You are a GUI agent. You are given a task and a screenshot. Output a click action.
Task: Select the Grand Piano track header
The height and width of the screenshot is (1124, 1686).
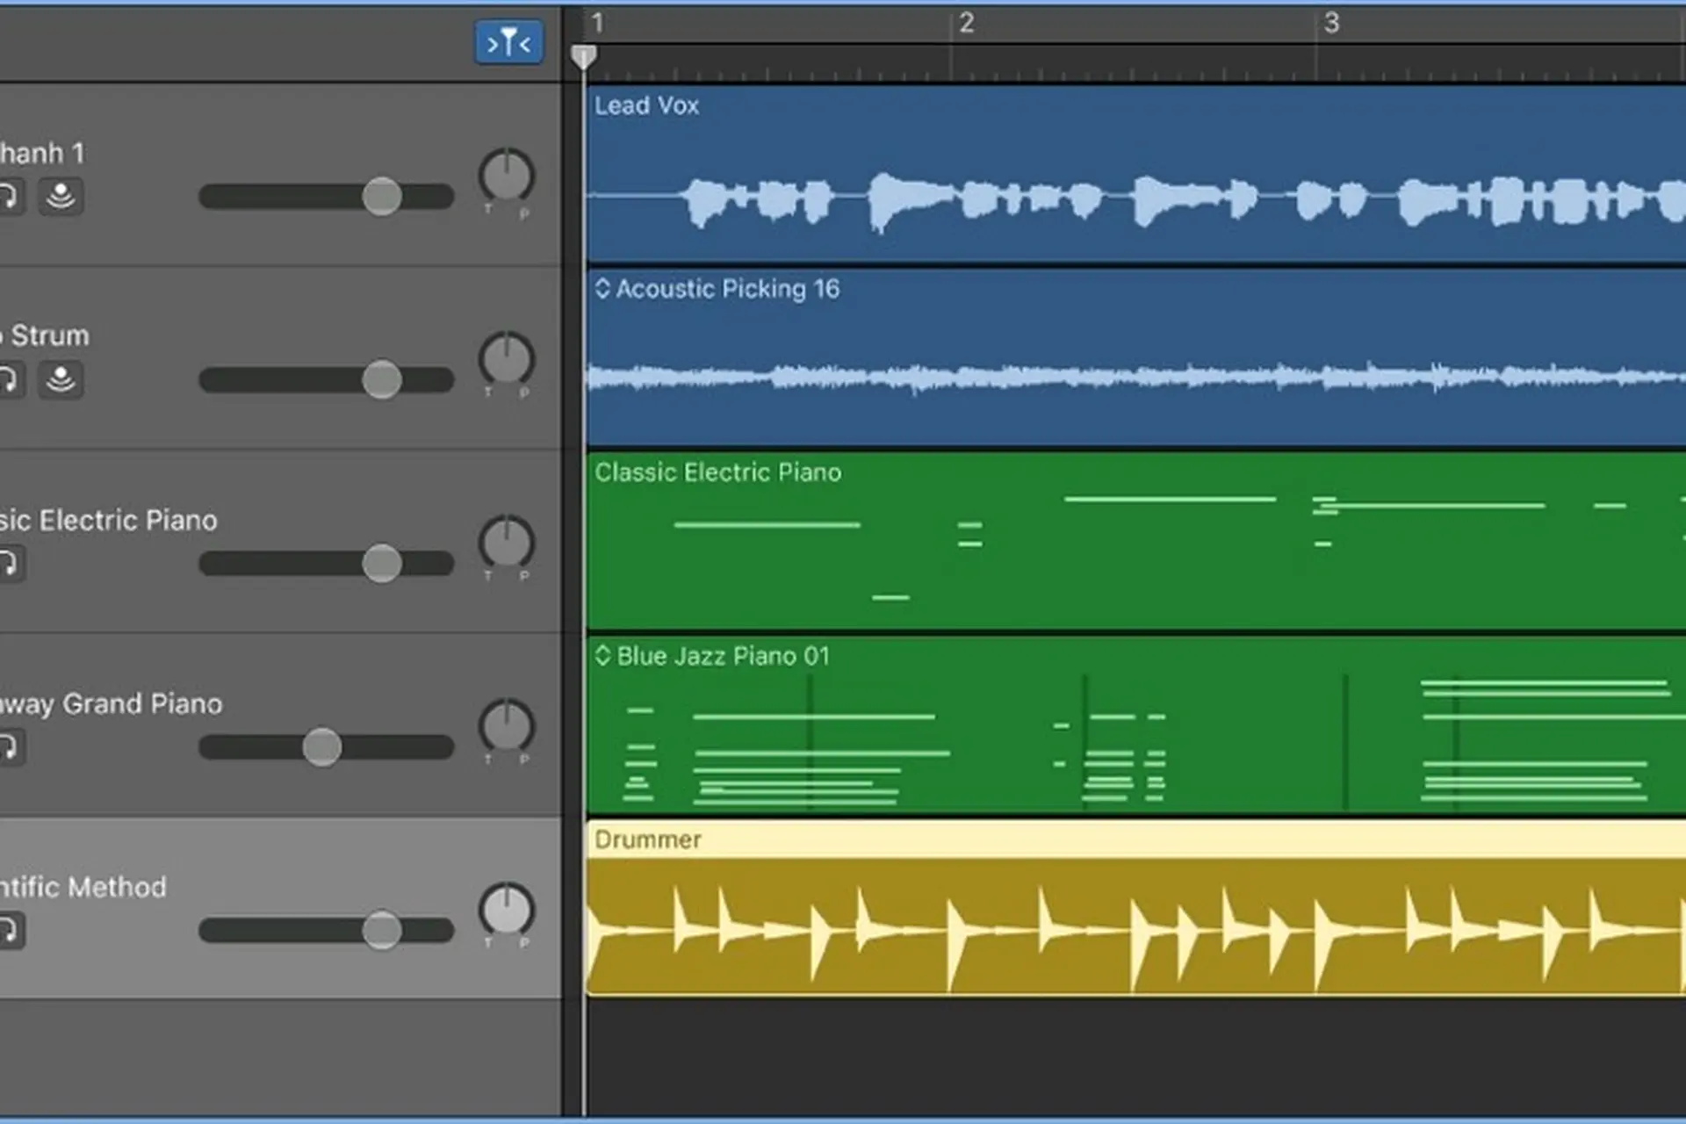coord(280,725)
